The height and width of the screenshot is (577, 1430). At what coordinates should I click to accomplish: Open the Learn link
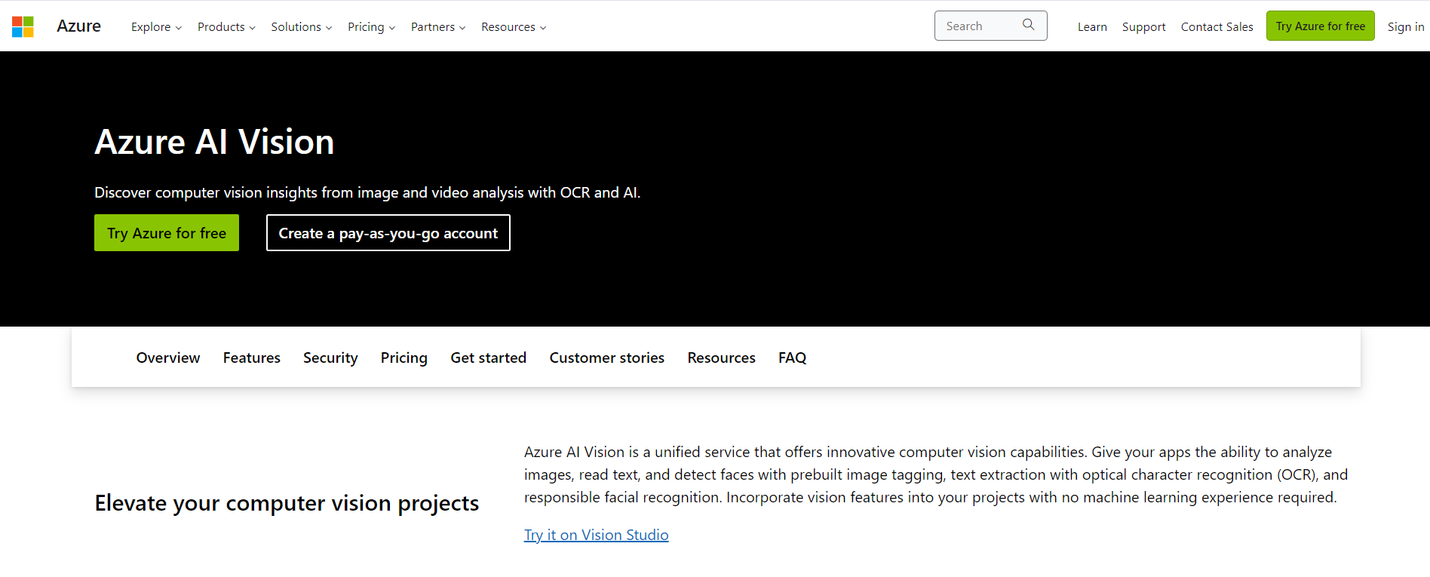pos(1092,27)
